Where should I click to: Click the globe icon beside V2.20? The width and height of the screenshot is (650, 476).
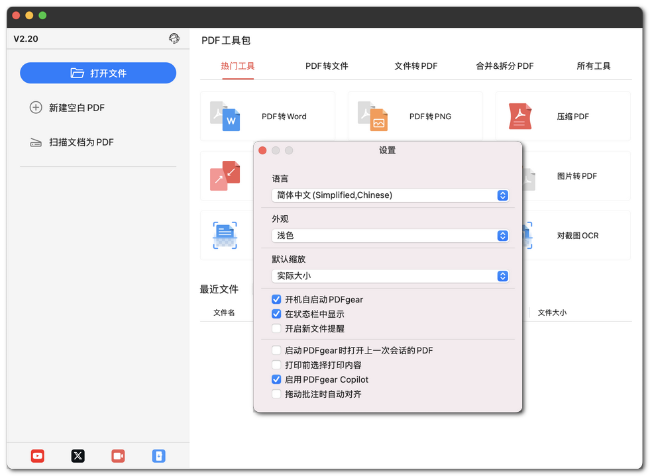pos(174,38)
